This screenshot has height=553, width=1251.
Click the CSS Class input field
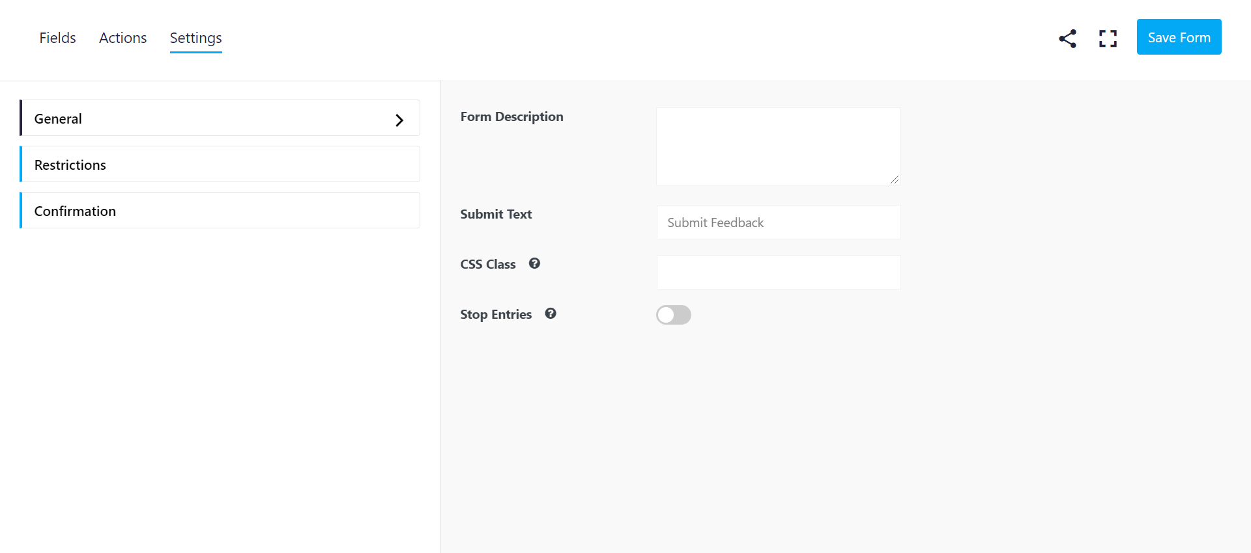point(779,272)
